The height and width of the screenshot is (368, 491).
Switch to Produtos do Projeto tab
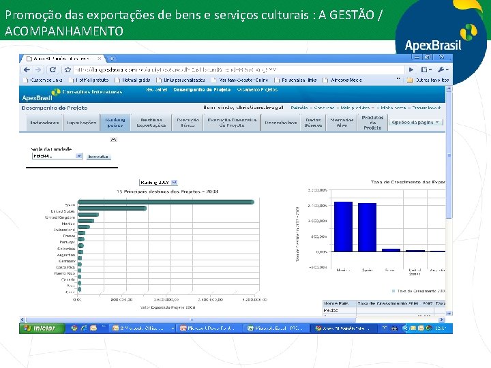tap(372, 123)
